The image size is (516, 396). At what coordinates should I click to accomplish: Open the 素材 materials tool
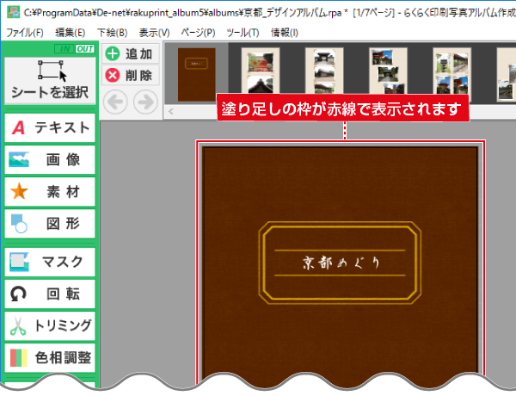coord(50,192)
